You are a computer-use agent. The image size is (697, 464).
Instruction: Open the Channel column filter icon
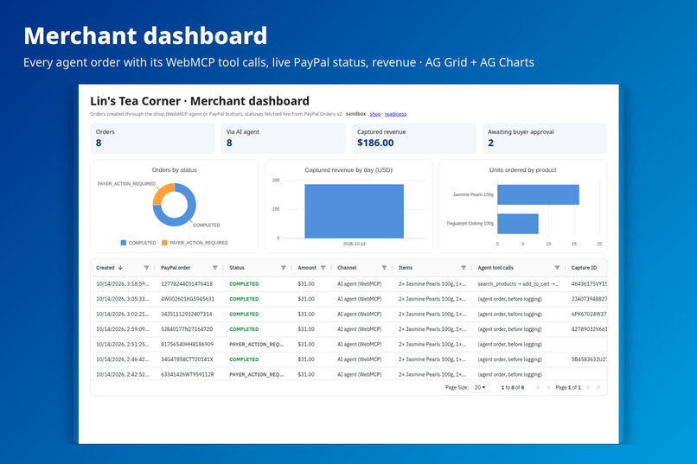click(384, 268)
